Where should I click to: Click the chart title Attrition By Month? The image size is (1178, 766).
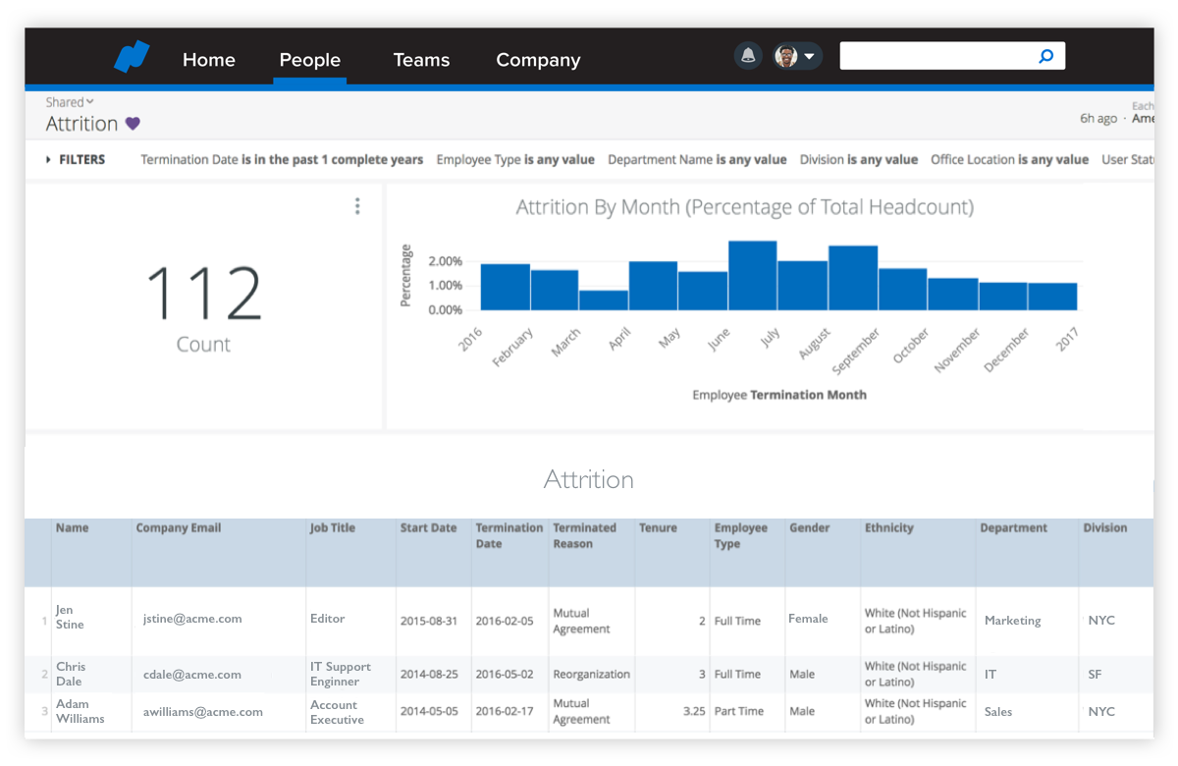click(x=745, y=207)
